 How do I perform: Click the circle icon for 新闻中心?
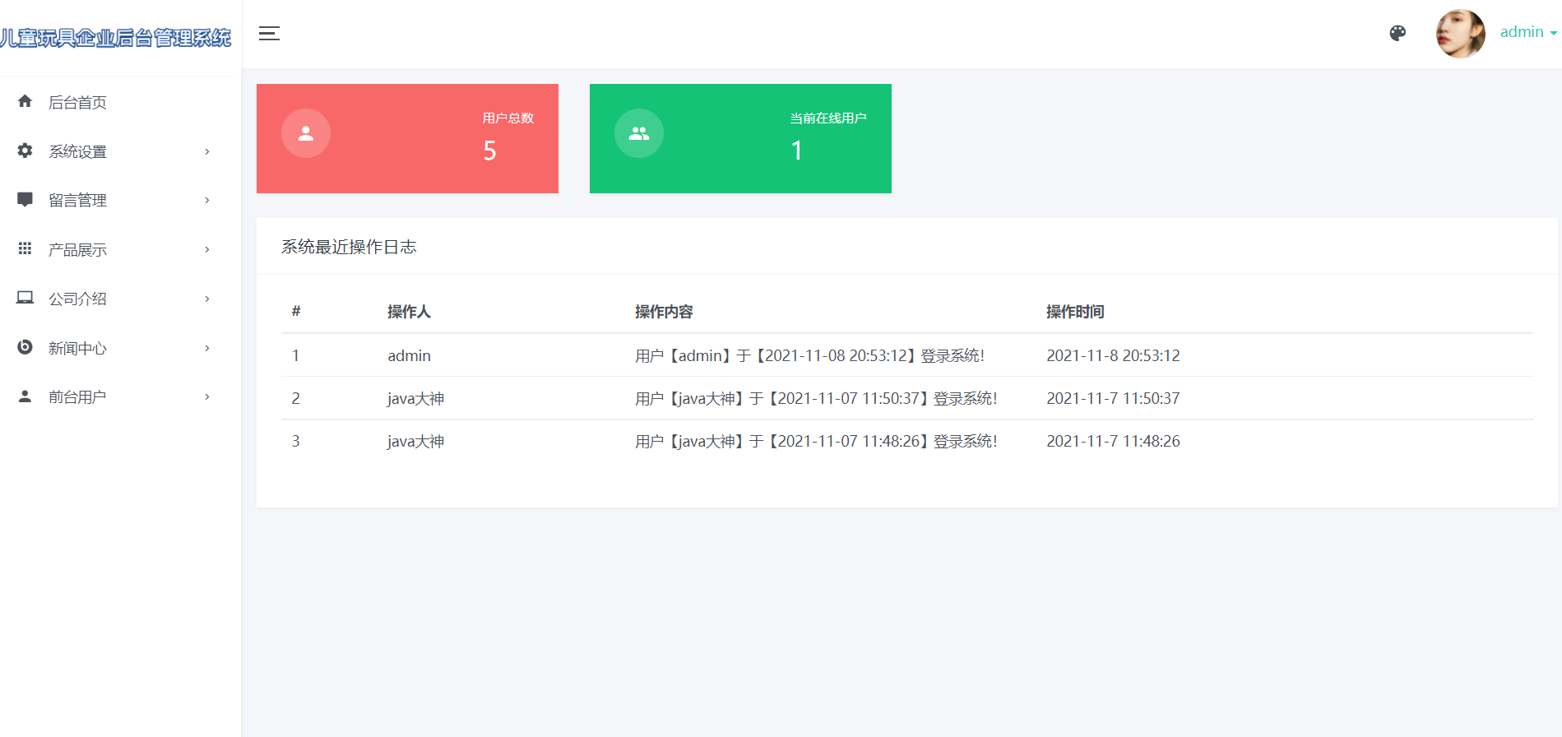(25, 347)
